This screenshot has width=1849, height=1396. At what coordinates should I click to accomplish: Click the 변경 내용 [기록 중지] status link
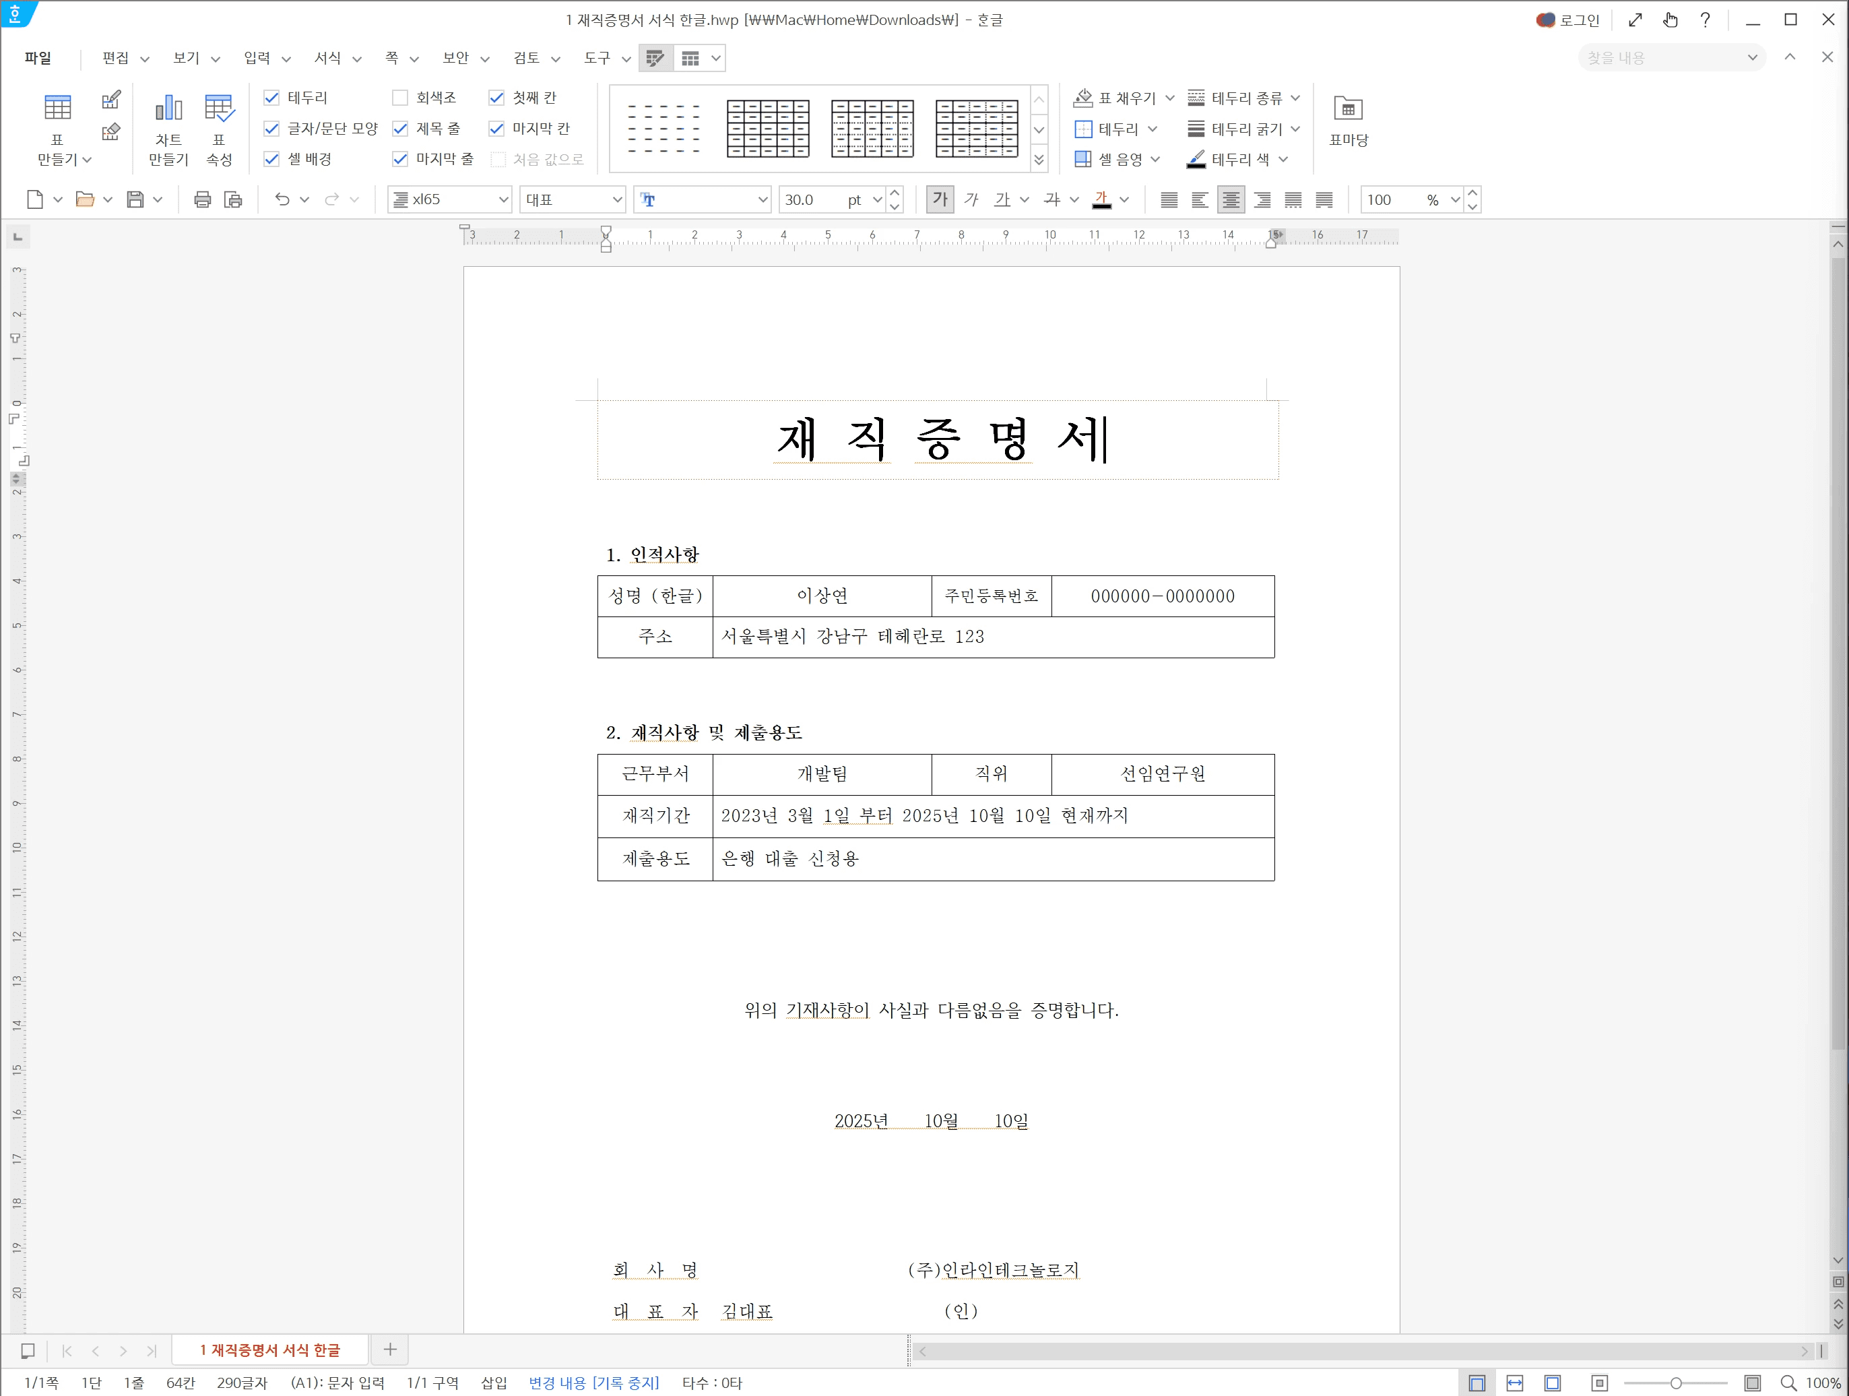593,1383
